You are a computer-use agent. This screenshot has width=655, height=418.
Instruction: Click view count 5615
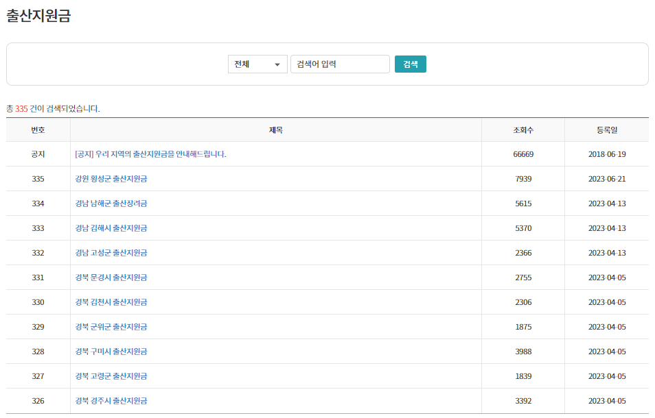pyautogui.click(x=523, y=204)
